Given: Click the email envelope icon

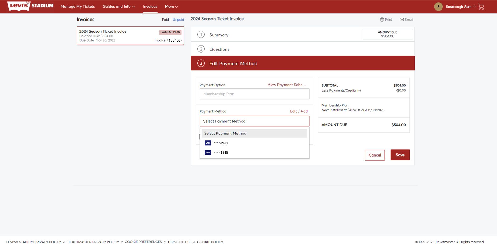Looking at the screenshot, I should 401,20.
